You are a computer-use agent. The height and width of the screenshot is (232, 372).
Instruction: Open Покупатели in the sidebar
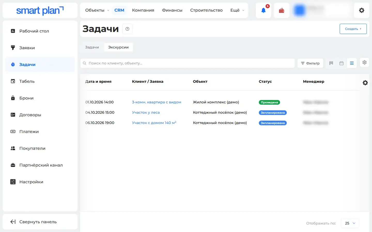coord(40,148)
